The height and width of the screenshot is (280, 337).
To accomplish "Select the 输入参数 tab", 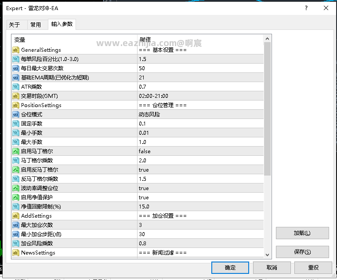I will [x=62, y=24].
